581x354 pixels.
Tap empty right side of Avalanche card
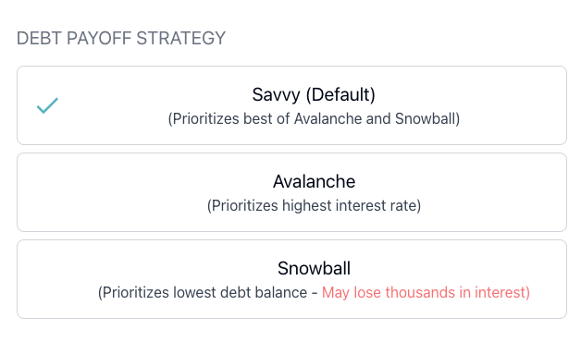pyautogui.click(x=493, y=192)
